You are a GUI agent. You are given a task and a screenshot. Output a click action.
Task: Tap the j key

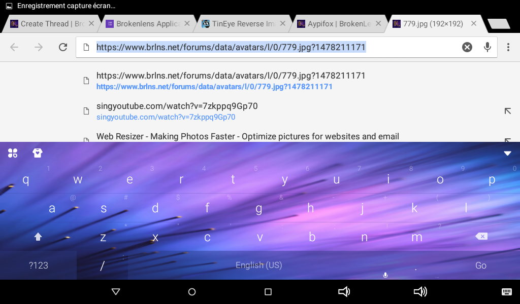click(x=363, y=208)
